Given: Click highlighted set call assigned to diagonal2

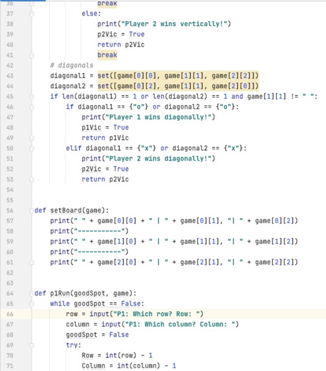Looking at the screenshot, I should pyautogui.click(x=178, y=86).
